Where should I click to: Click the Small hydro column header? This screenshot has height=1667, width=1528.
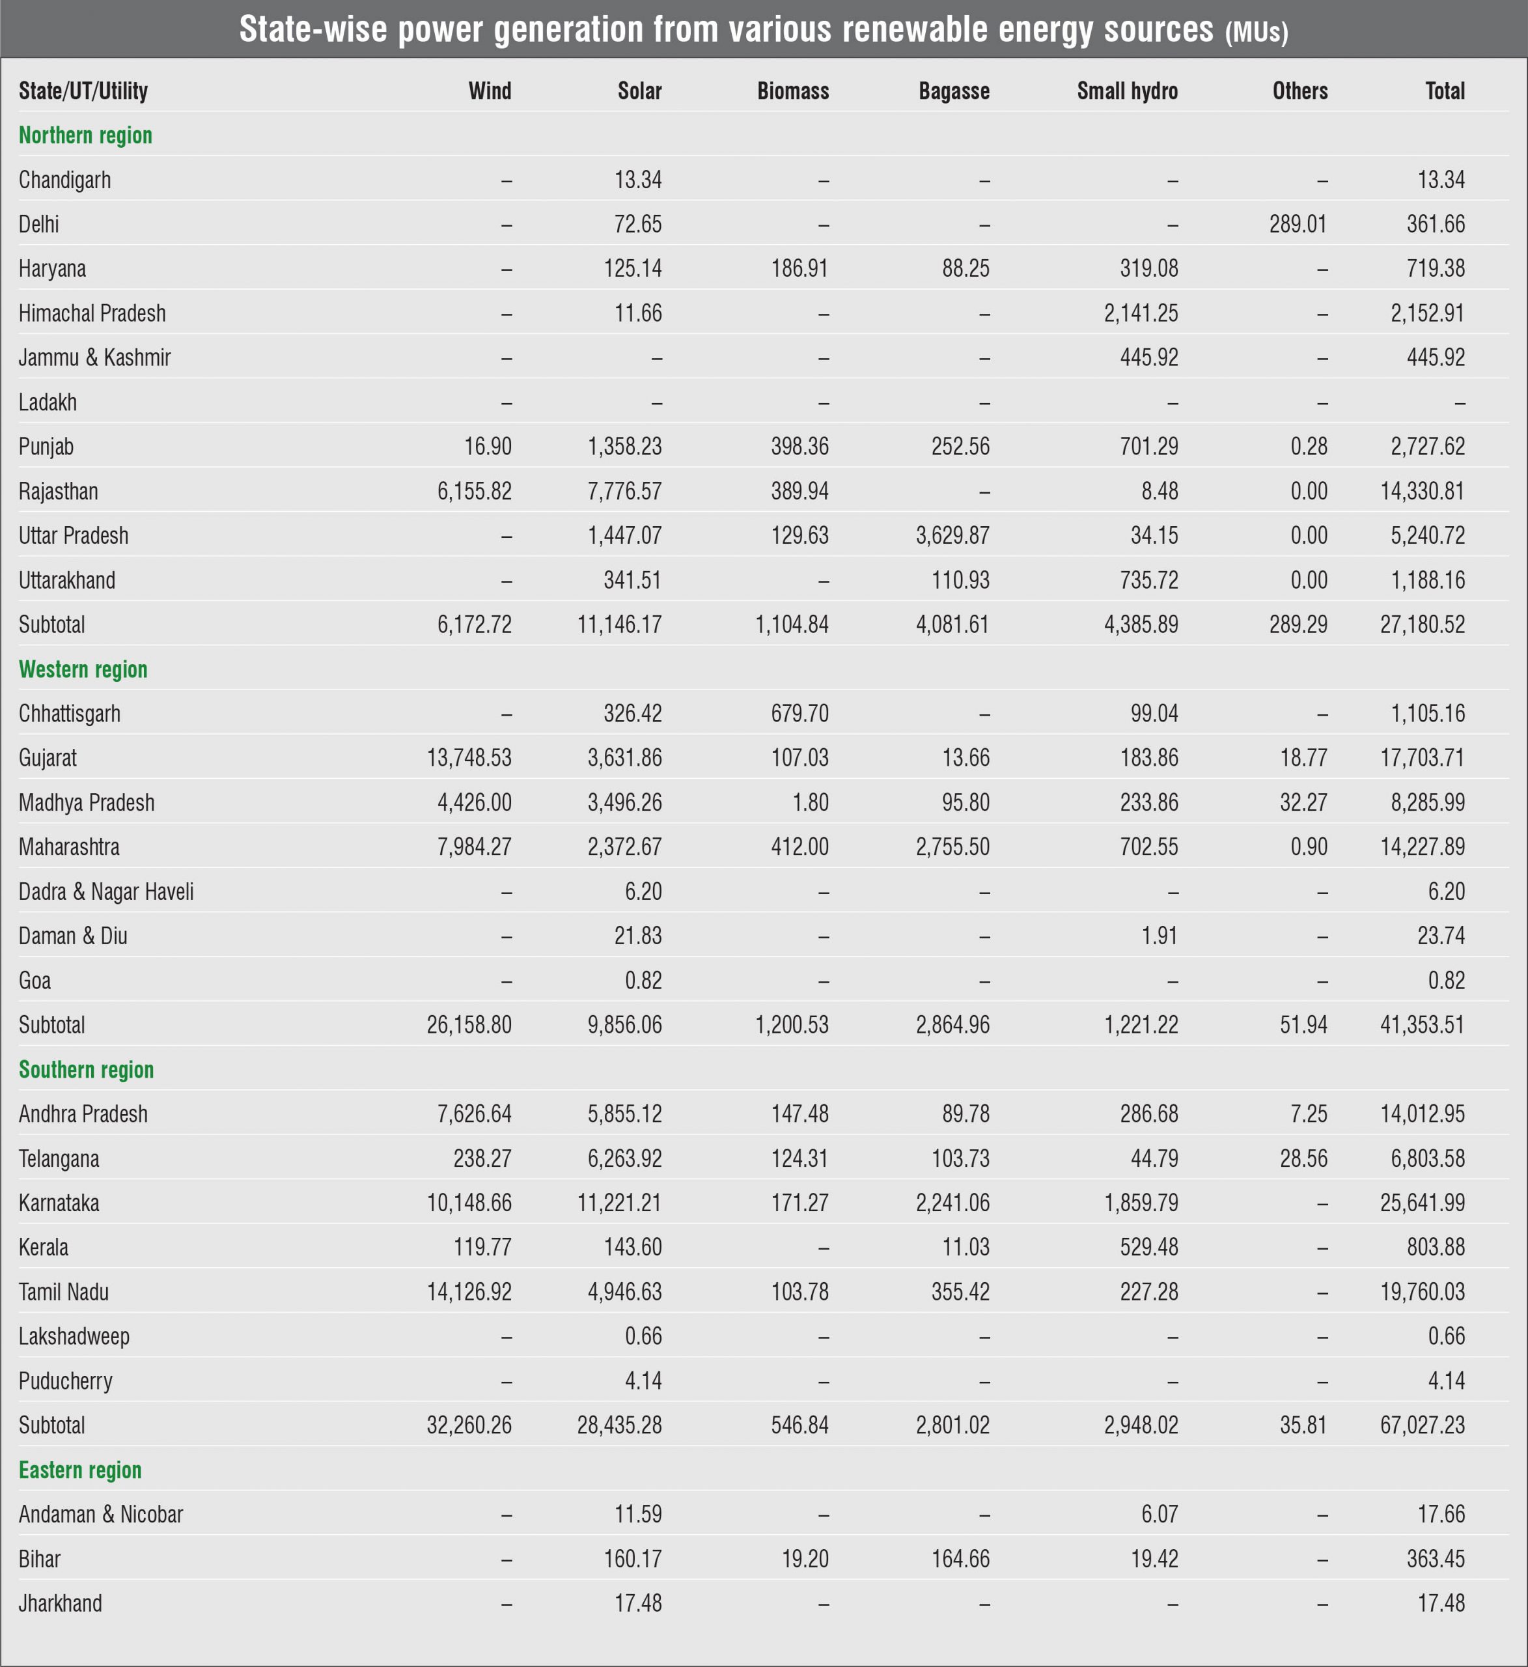click(x=1127, y=91)
